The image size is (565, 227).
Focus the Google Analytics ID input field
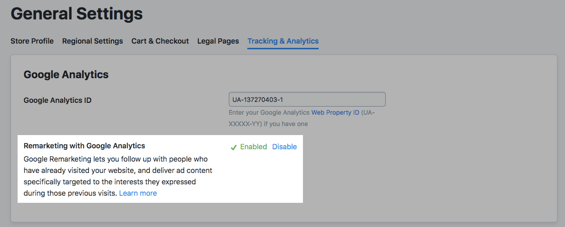click(307, 100)
